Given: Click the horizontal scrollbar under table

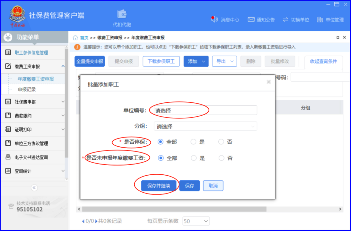Looking at the screenshot, I should (174, 209).
